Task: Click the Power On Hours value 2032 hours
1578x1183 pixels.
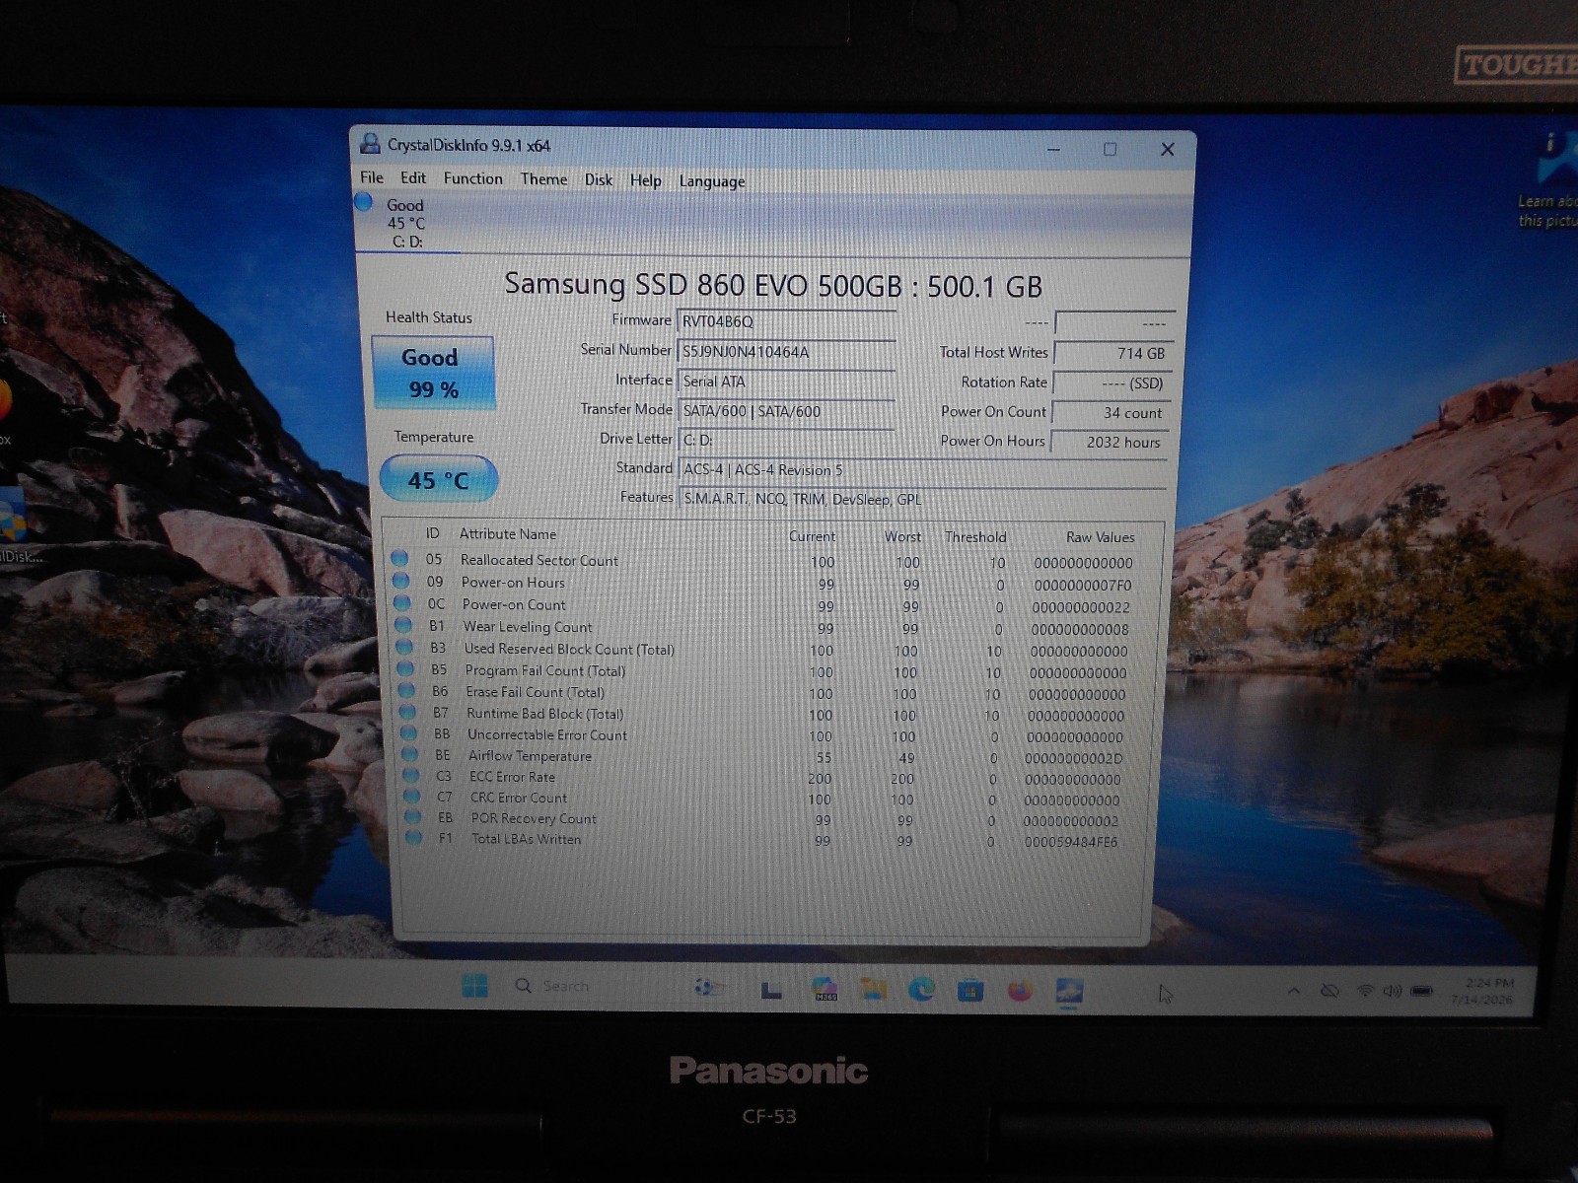Action: tap(1110, 443)
